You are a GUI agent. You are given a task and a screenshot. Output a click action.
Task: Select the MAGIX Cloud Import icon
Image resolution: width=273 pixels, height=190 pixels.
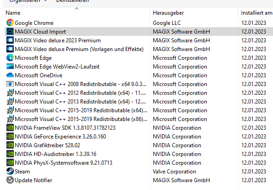(10, 31)
